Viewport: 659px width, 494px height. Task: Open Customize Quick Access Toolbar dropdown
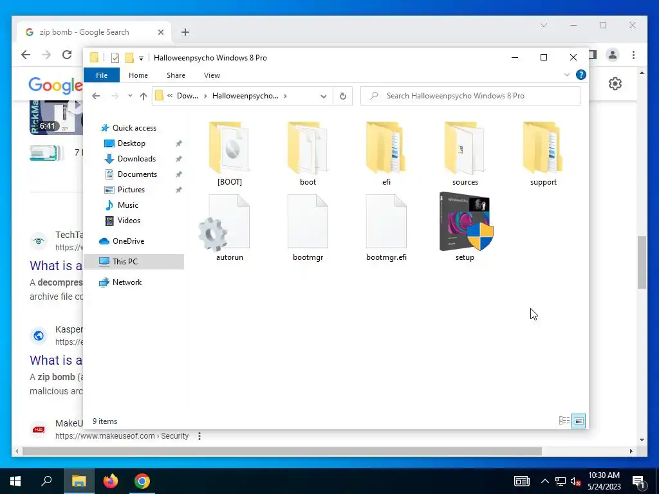click(141, 59)
